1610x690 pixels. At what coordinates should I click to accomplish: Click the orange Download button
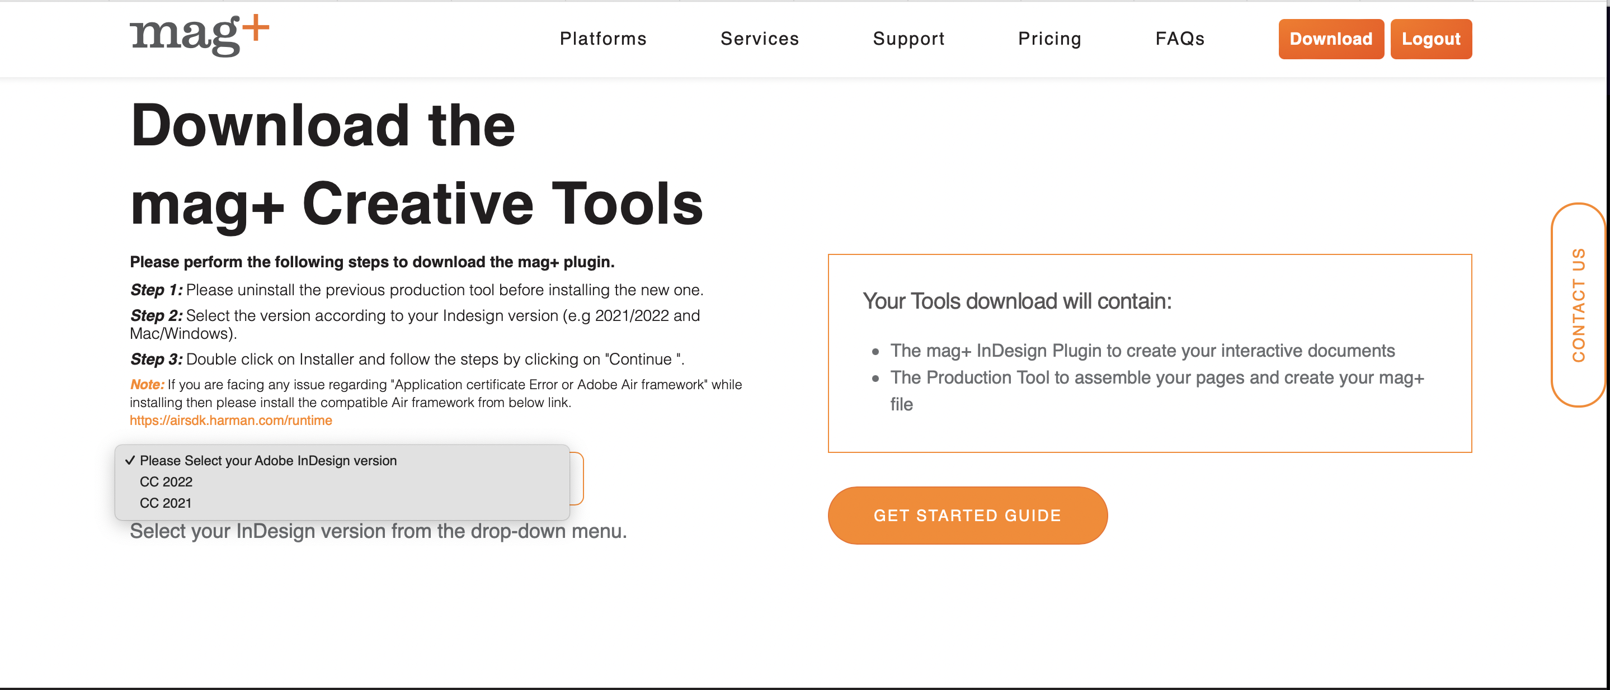pos(1331,39)
